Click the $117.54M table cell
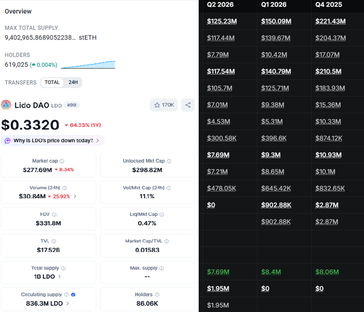Image resolution: width=364 pixels, height=312 pixels. tap(221, 72)
